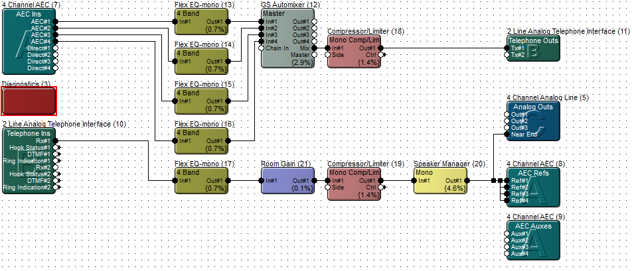Screen dimensions: 632x271
Task: Select the Speaker Manager Mono block
Action: tap(441, 181)
